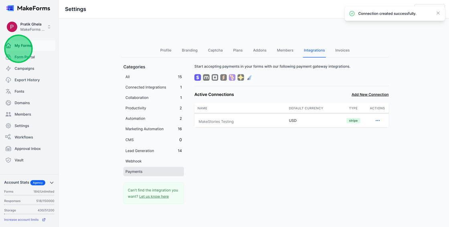Click the purple Lemon Squeezy icon
The image size is (449, 227).
tap(232, 78)
